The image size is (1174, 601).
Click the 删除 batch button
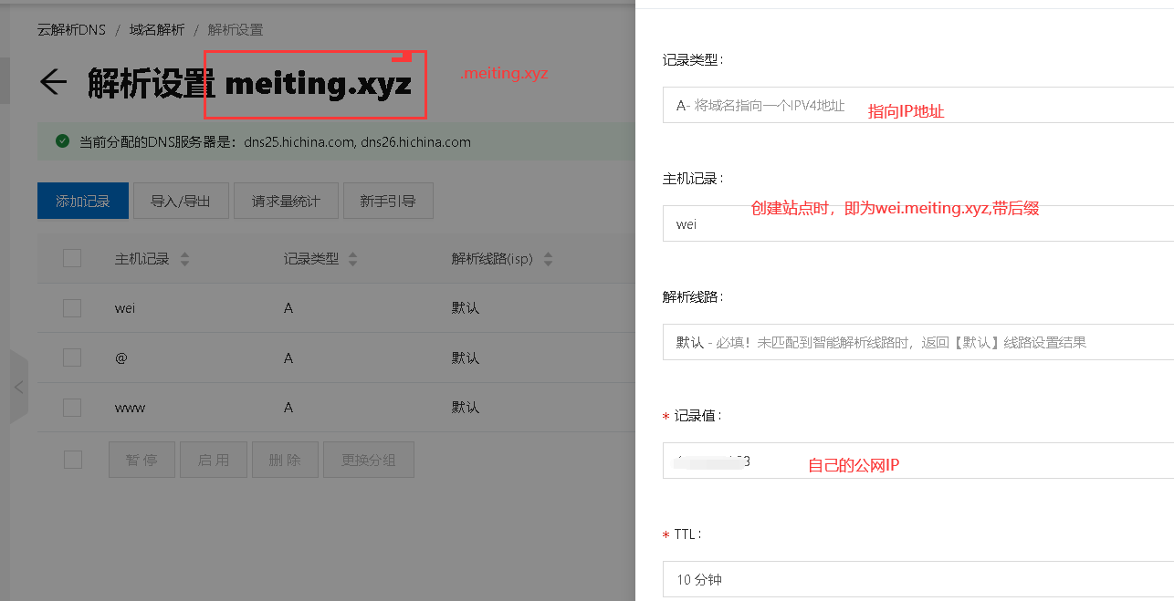(x=285, y=460)
